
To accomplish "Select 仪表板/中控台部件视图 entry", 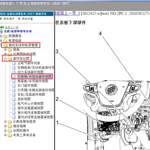I will (34, 76).
